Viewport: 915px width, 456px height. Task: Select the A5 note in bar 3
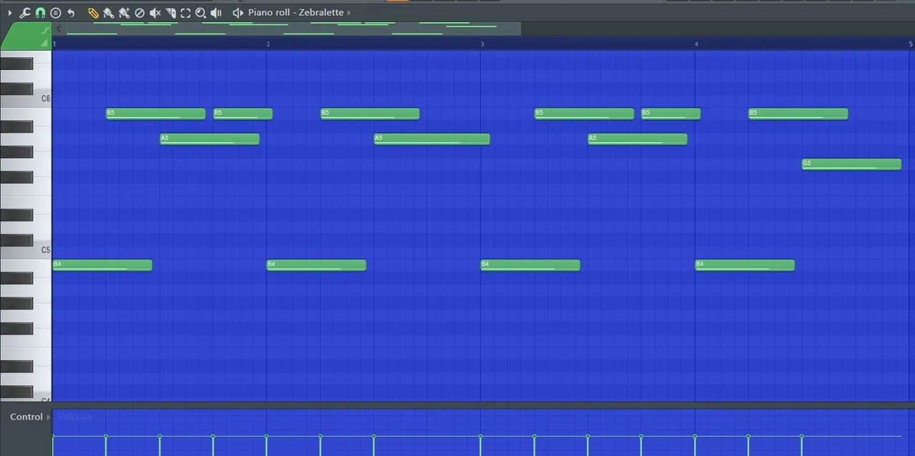click(x=638, y=139)
